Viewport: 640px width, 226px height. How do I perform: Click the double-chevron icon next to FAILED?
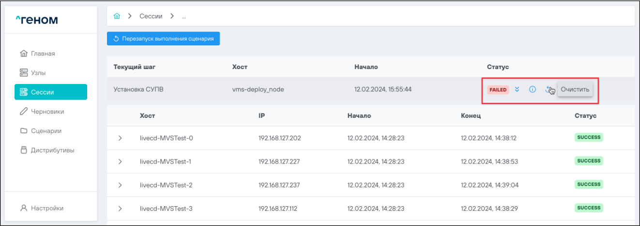(517, 89)
